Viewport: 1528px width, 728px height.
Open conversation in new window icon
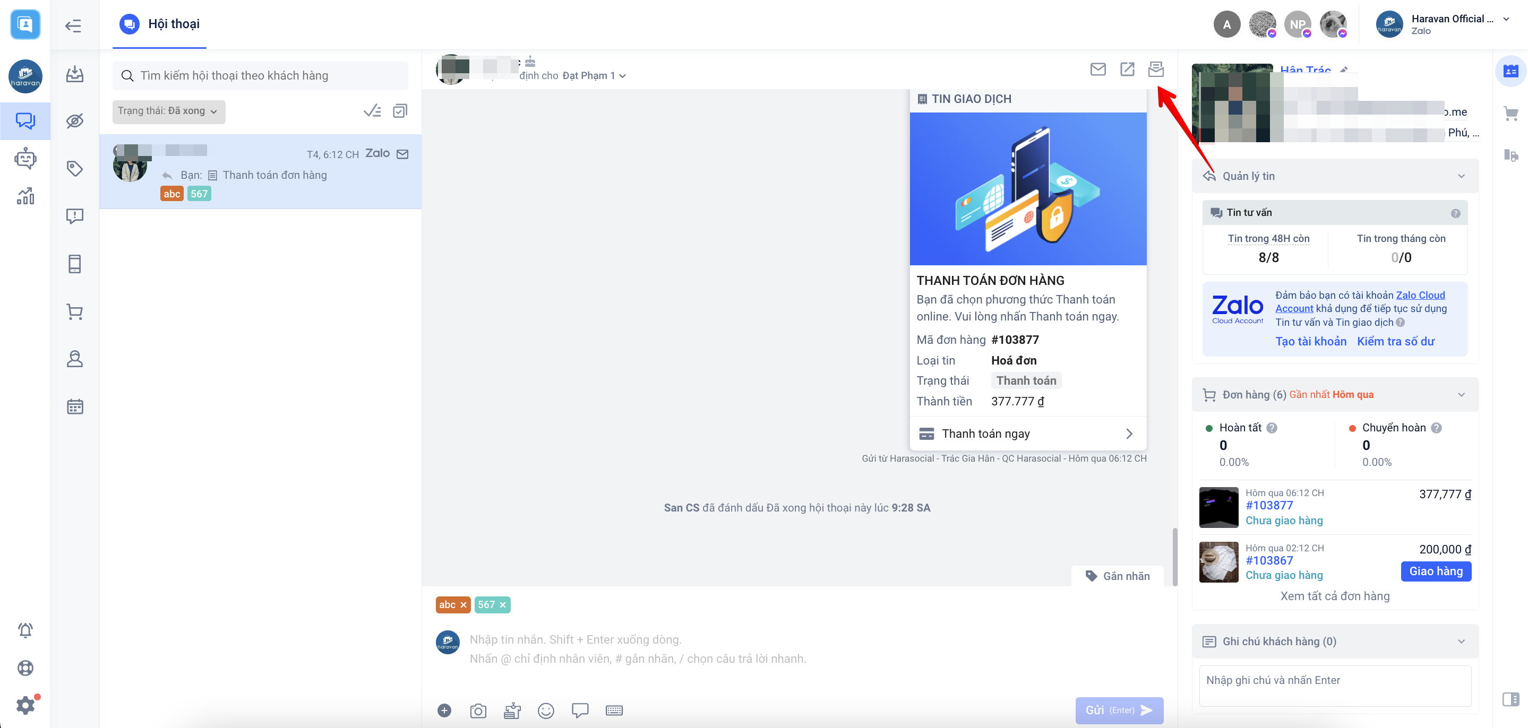[x=1127, y=70]
